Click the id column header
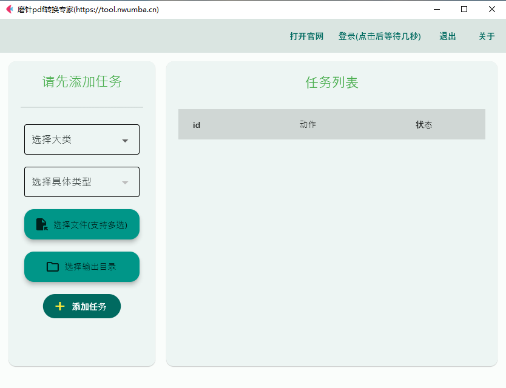Image resolution: width=506 pixels, height=388 pixels. click(197, 125)
